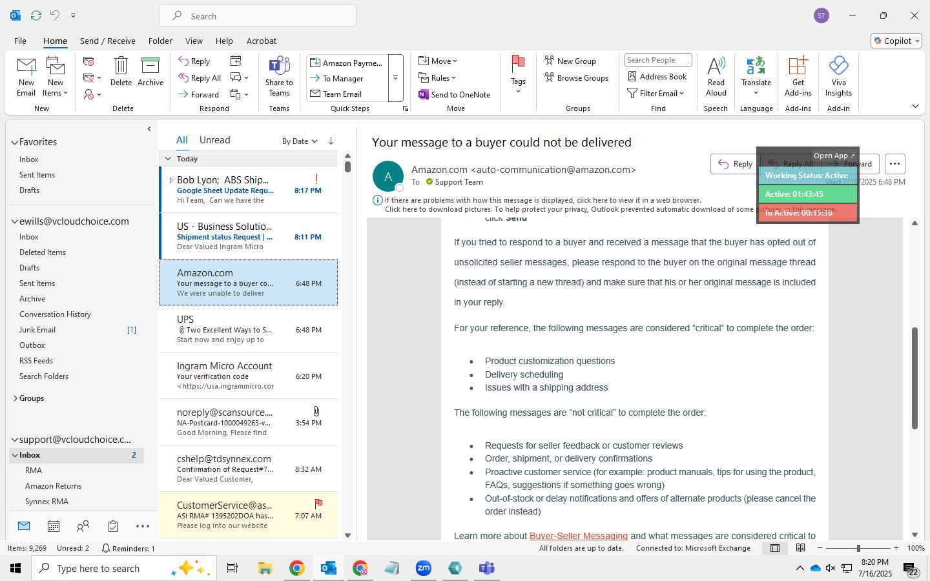Click Browse Groups
930x581 pixels.
577,78
